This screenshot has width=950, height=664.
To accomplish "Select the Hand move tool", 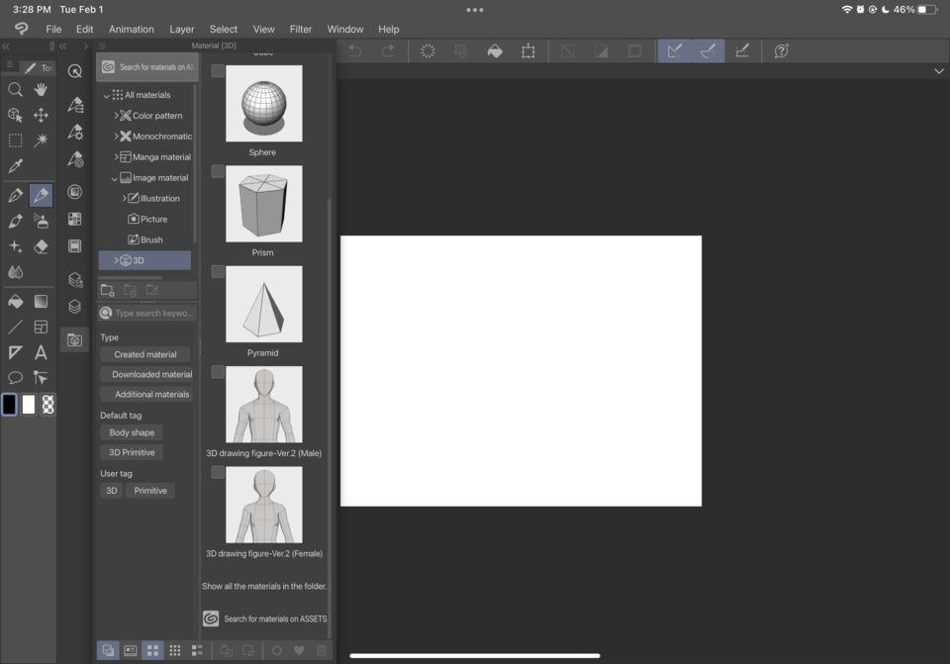I will [x=41, y=90].
